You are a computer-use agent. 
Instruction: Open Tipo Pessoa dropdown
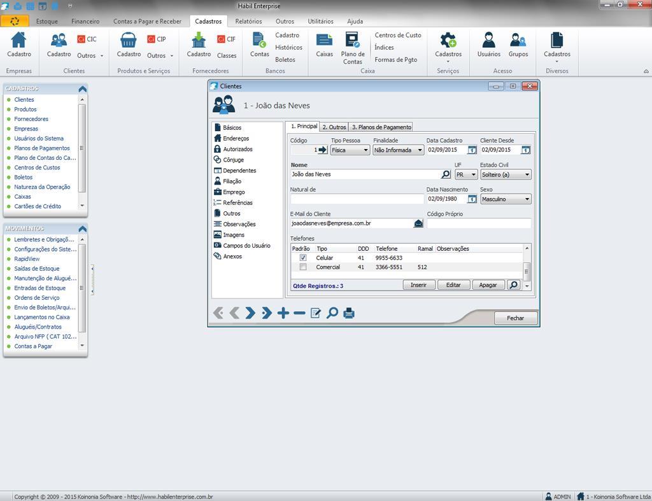click(350, 150)
